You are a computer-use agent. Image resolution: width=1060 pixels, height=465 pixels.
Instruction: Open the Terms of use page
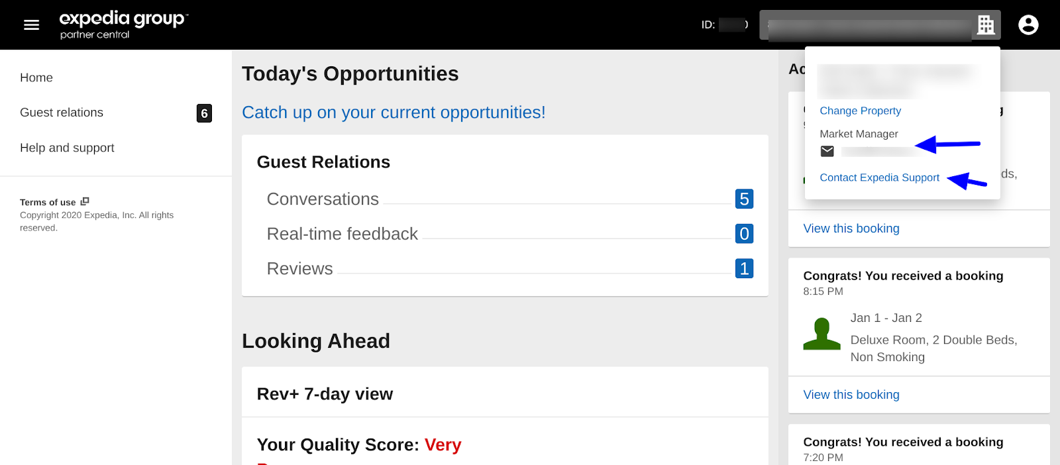point(48,201)
